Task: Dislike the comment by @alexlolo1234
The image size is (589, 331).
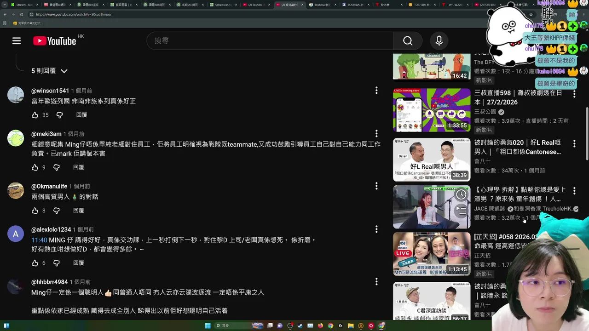Action: pyautogui.click(x=57, y=263)
